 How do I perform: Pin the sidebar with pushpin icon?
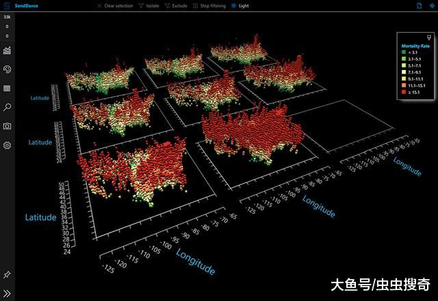click(x=8, y=274)
